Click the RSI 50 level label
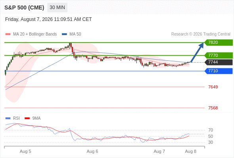Viewport: 234px width, 158px height. pos(211,136)
